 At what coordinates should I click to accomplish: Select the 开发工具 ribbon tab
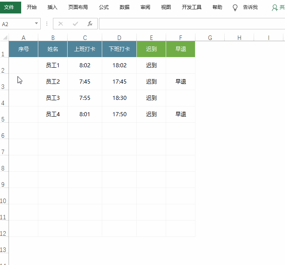pyautogui.click(x=192, y=7)
